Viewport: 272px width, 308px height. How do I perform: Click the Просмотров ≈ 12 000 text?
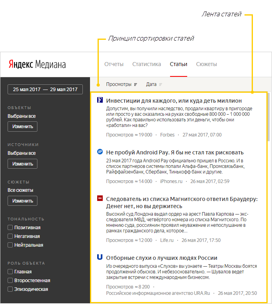(x=129, y=240)
